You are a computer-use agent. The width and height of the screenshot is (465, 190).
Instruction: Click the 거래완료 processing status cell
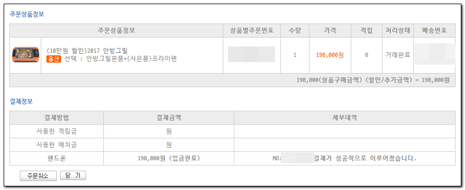click(398, 55)
